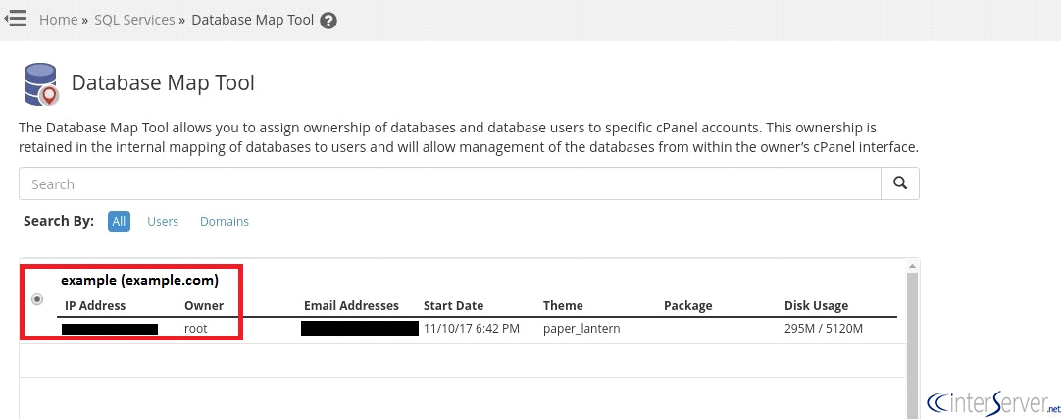Click the Theme column header
The width and height of the screenshot is (1061, 419).
tap(563, 306)
